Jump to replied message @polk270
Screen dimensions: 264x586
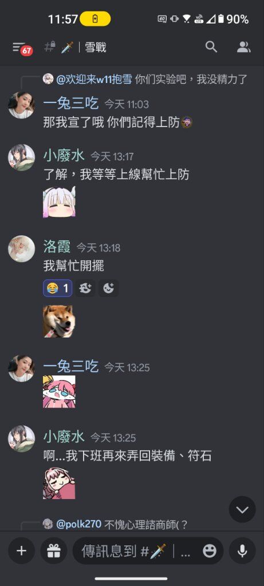(x=122, y=524)
